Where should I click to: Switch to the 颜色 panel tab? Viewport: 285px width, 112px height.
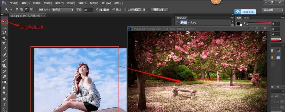coord(239,18)
